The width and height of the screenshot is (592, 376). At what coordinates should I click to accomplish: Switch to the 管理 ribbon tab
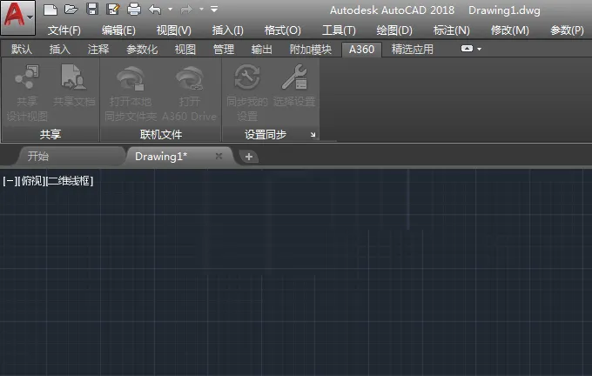click(224, 50)
